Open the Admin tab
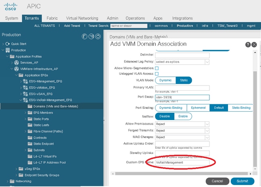 pos(112,18)
